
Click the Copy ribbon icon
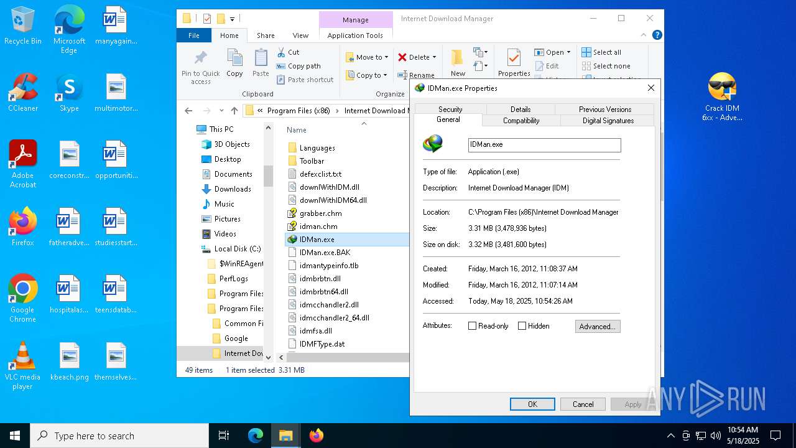coord(234,63)
